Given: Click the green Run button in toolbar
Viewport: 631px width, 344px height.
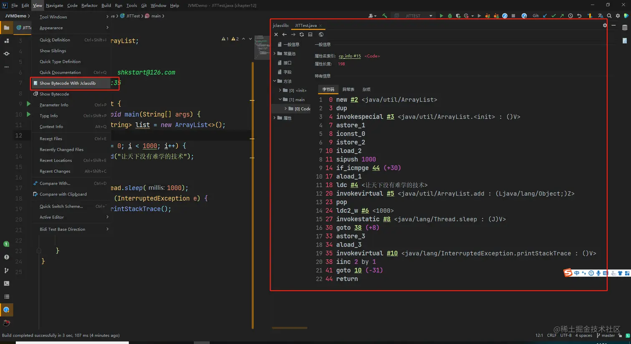Looking at the screenshot, I should [441, 16].
